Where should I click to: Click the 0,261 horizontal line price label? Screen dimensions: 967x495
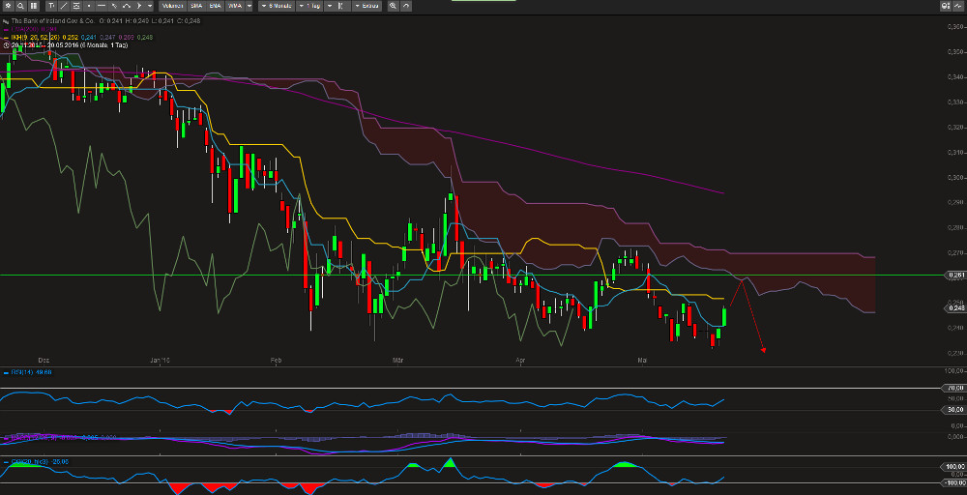[x=955, y=275]
